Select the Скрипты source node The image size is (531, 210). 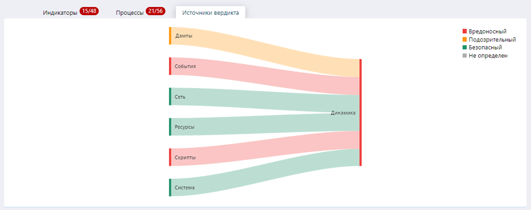click(x=170, y=157)
